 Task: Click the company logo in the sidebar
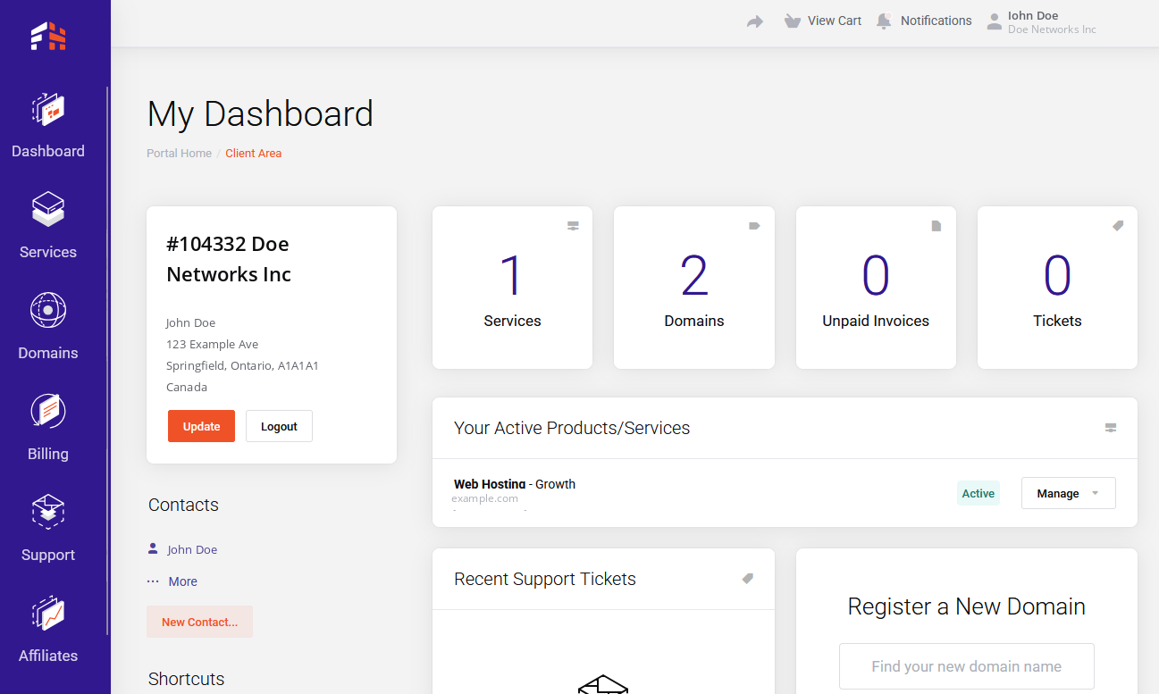pyautogui.click(x=48, y=37)
